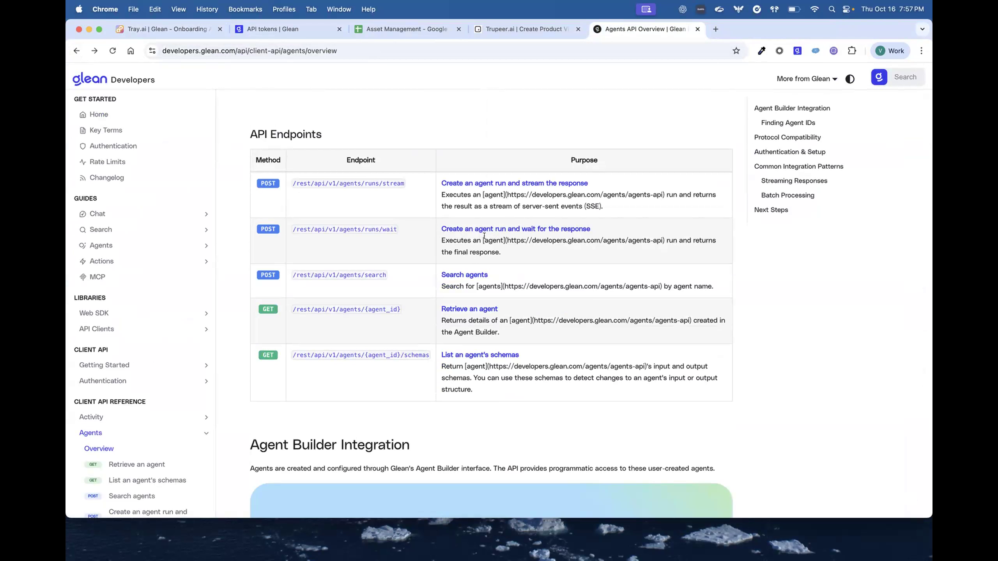Open the Bookmarks menu

(245, 9)
